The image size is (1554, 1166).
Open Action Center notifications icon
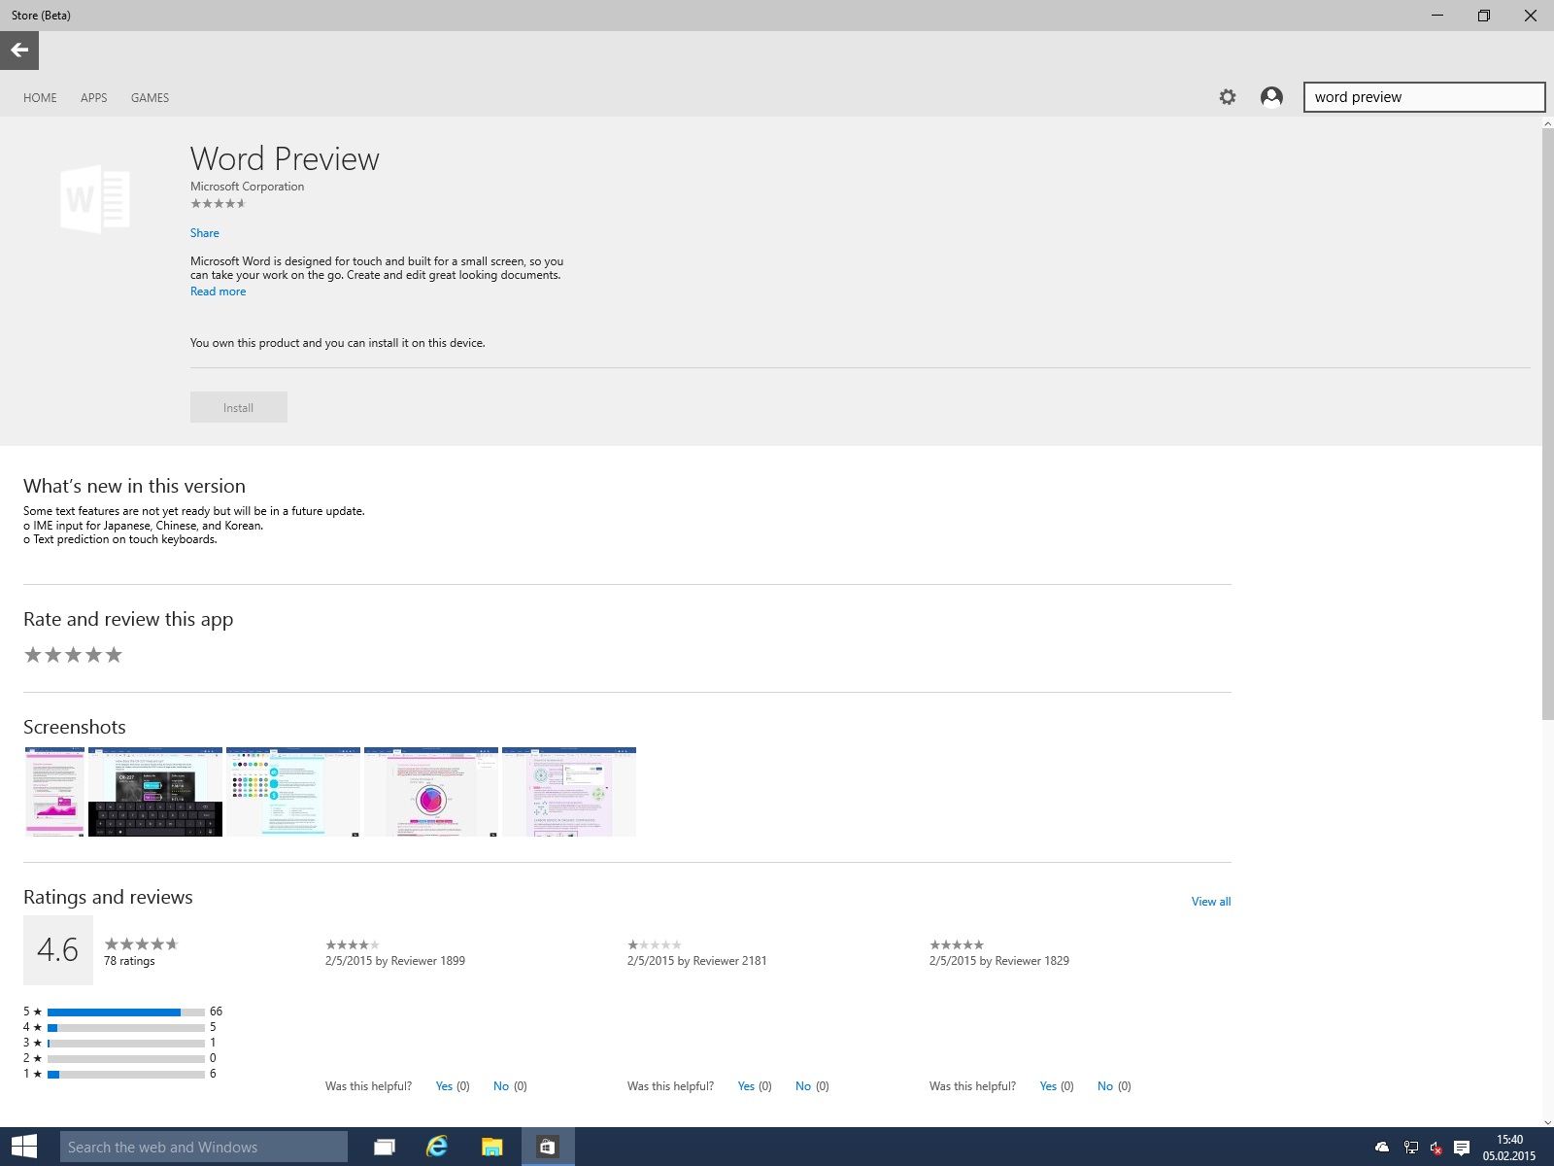[1462, 1148]
